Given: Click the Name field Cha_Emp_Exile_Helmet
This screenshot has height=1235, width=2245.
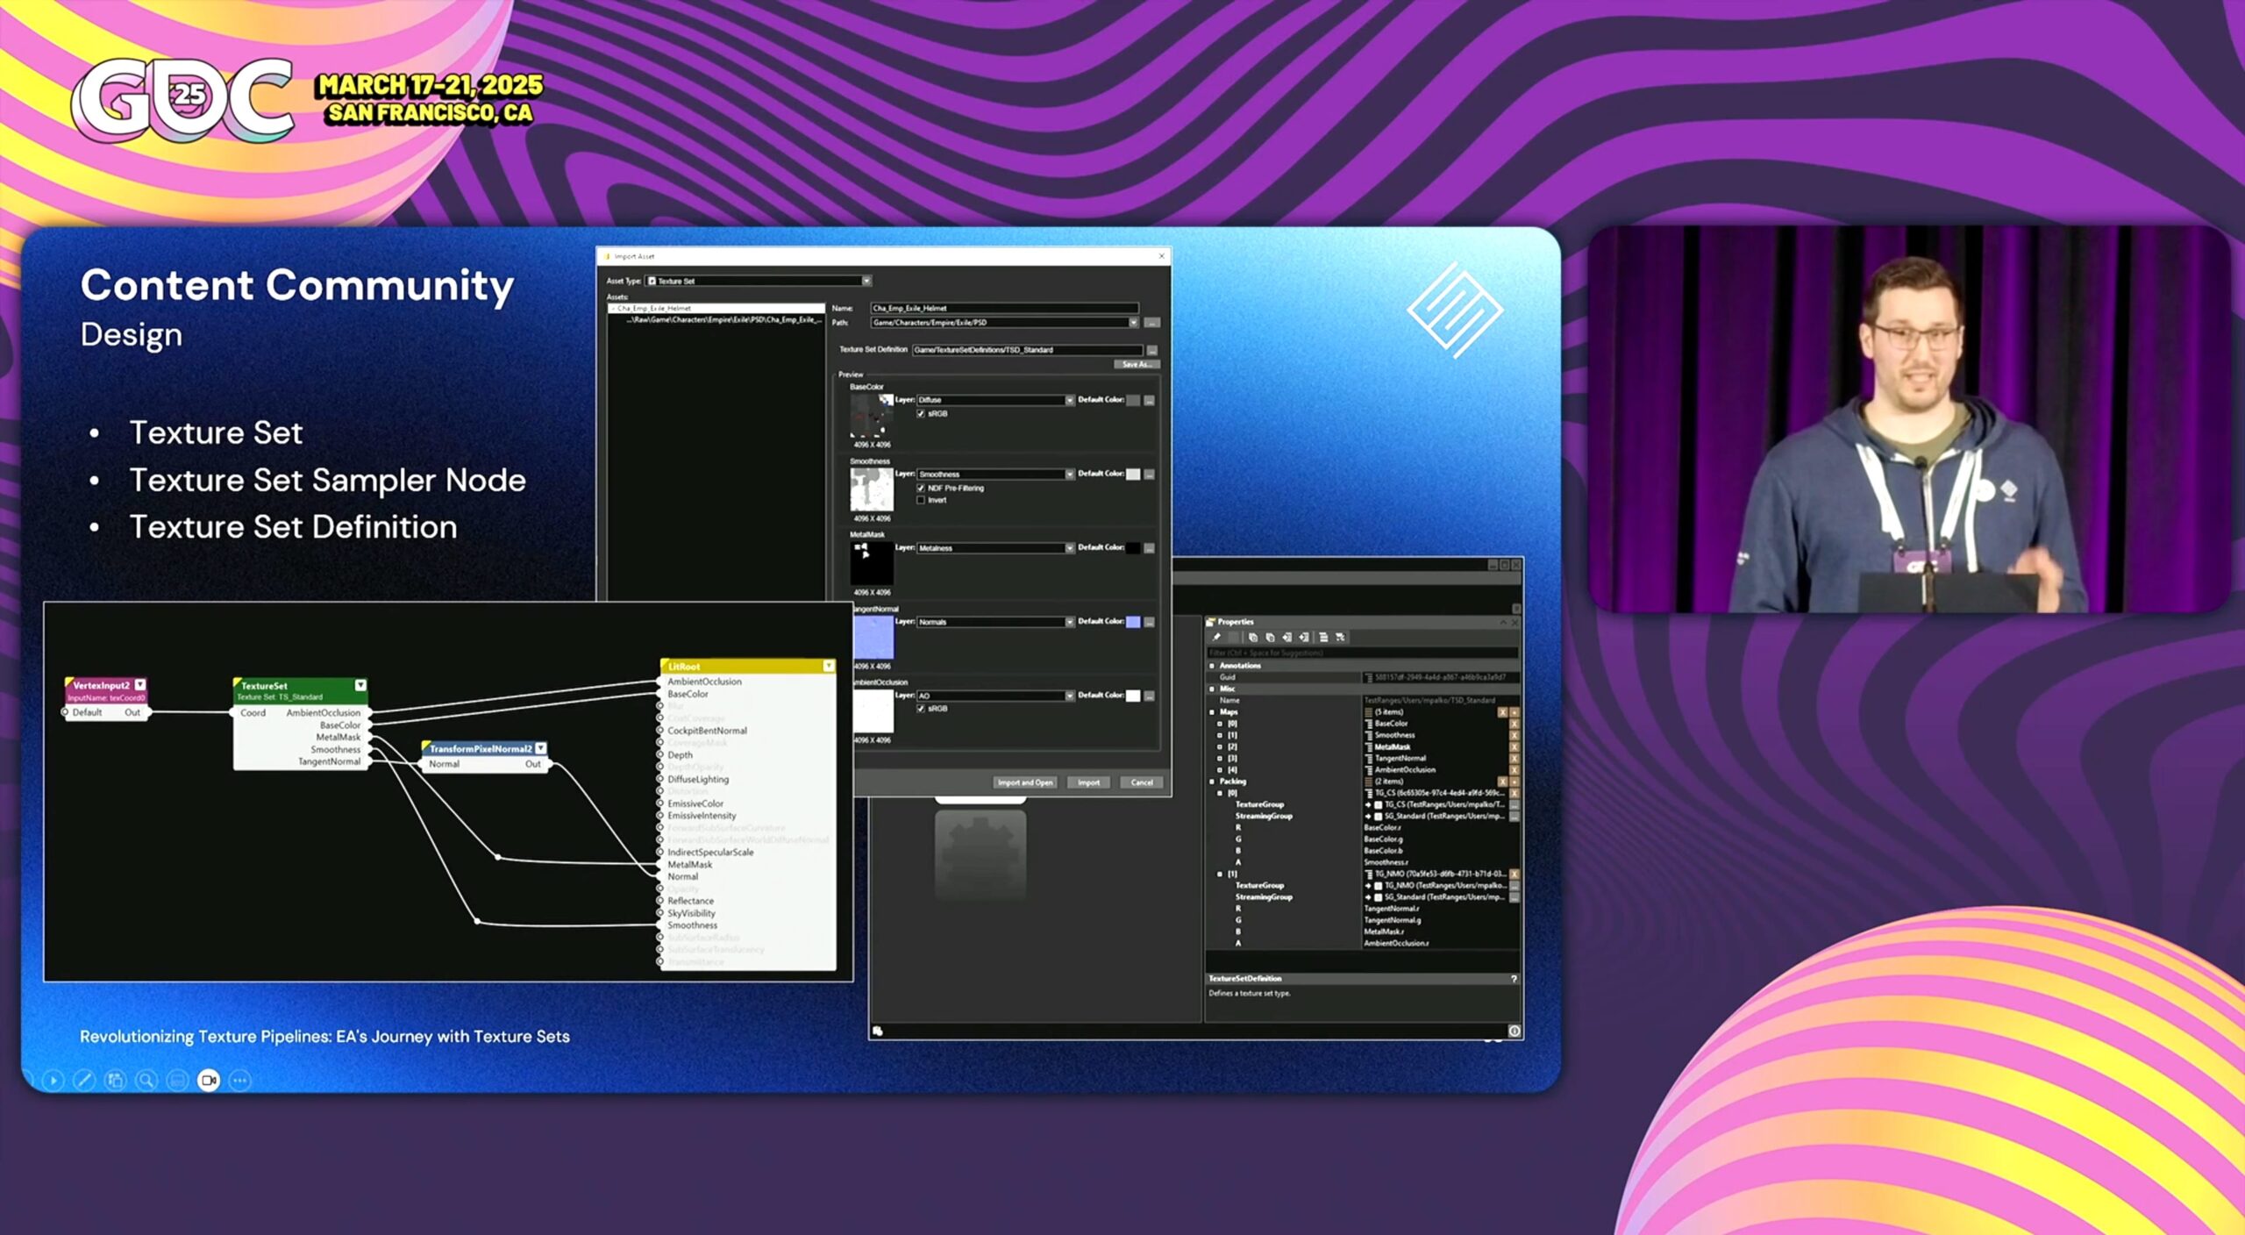Looking at the screenshot, I should (1003, 308).
